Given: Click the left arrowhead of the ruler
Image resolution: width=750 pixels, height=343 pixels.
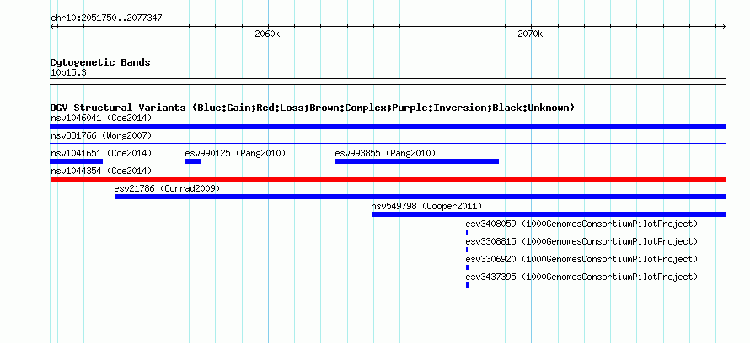Looking at the screenshot, I should pos(53,26).
